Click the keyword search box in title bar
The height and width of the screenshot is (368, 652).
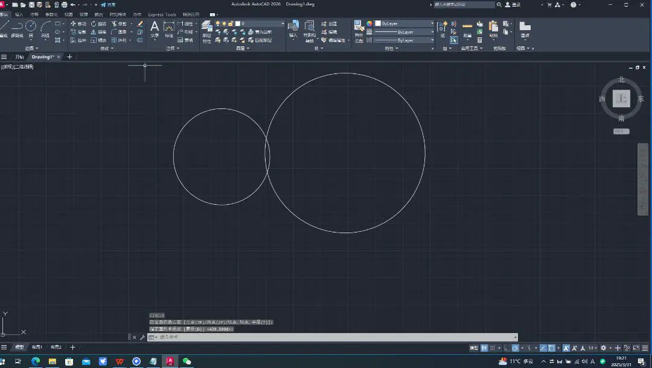pyautogui.click(x=464, y=5)
